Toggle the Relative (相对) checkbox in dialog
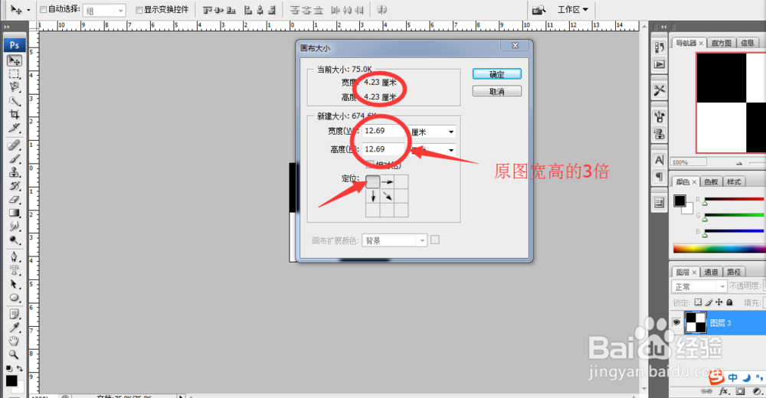The width and height of the screenshot is (766, 398). 370,165
